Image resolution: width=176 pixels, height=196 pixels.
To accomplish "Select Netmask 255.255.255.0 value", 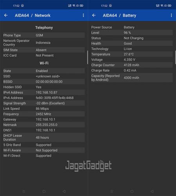I will [x=47, y=125].
